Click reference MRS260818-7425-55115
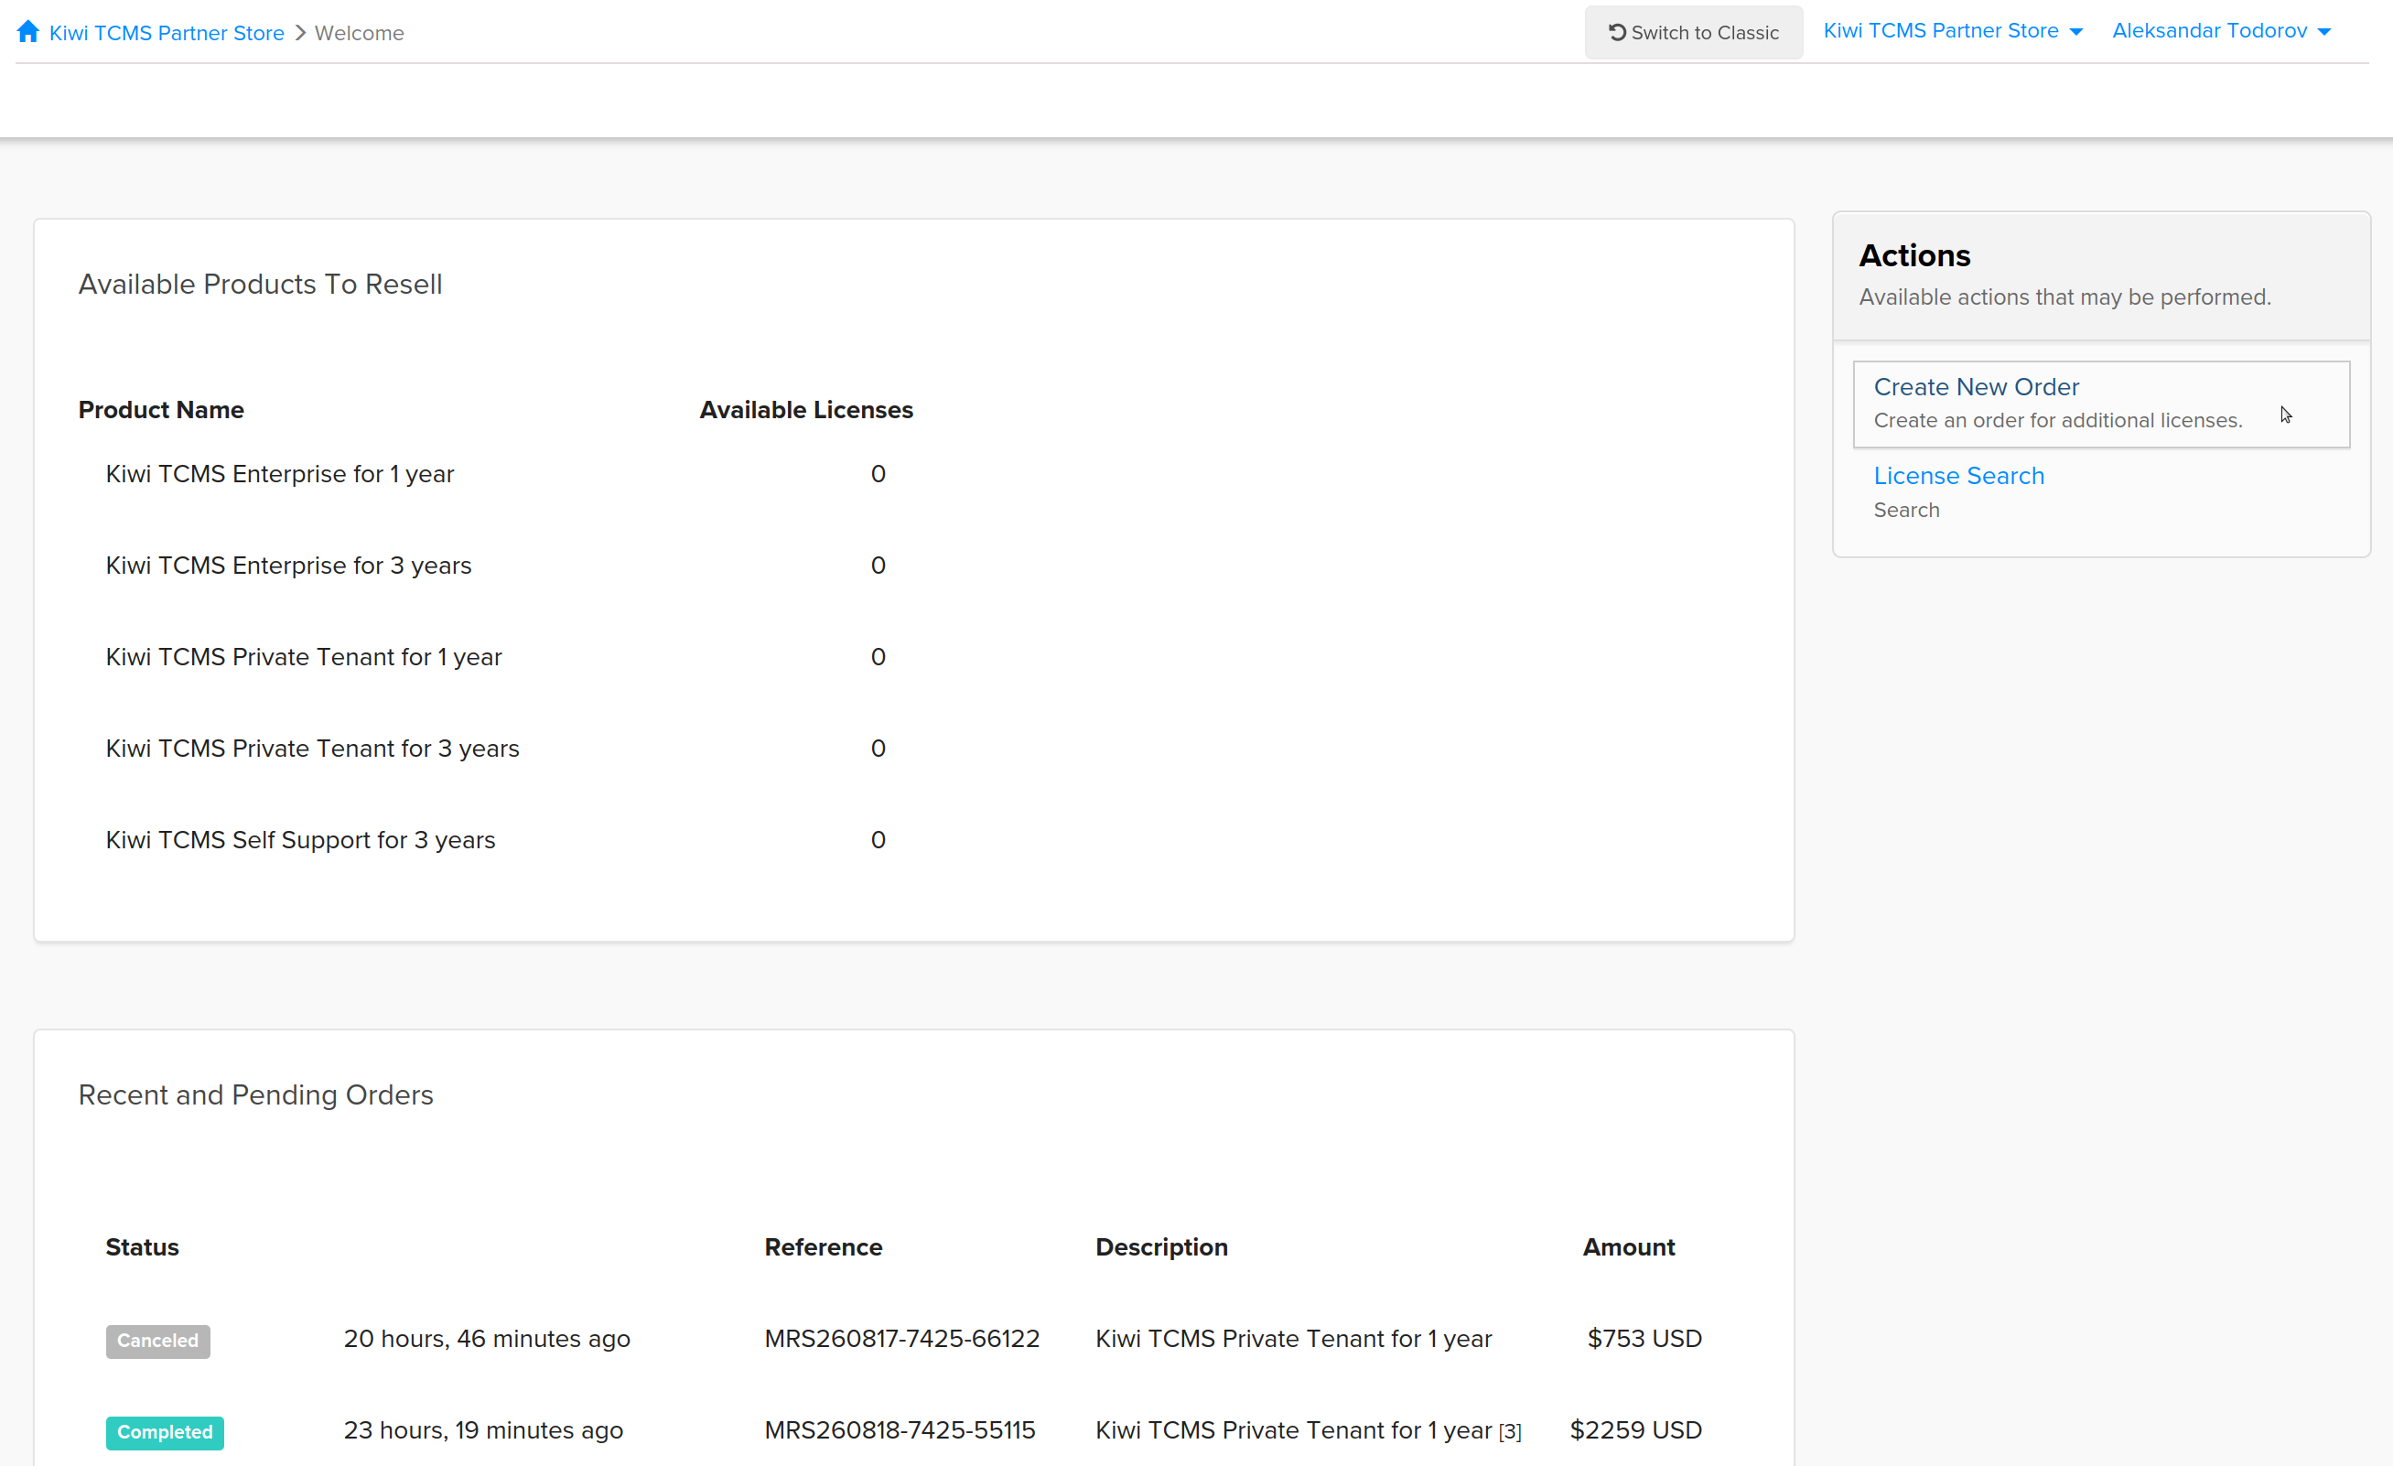 (900, 1430)
